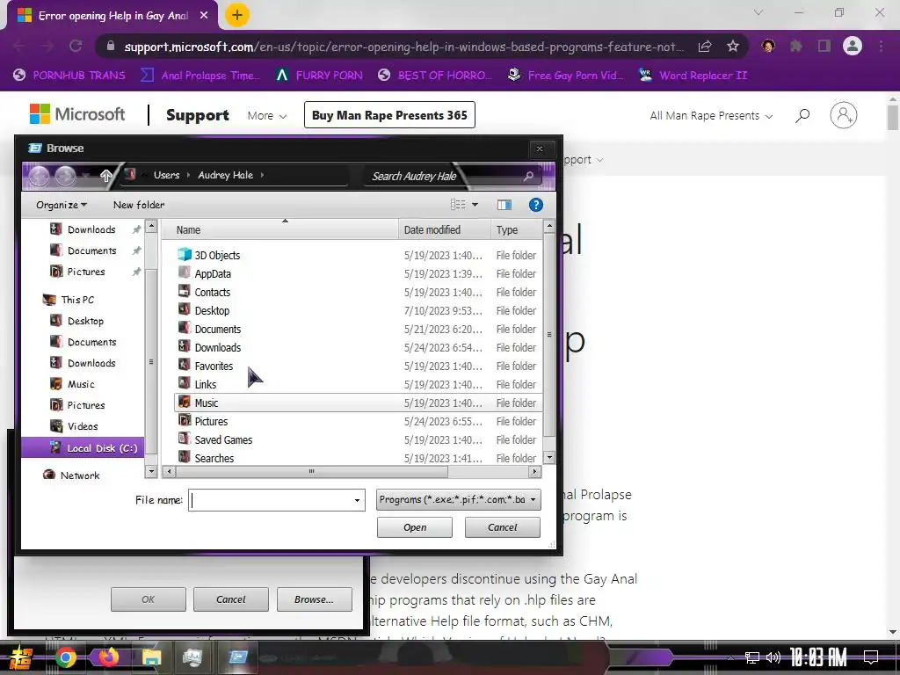Click Cancel in the Run dialog behind
Screen dimensions: 900x675
[x=231, y=599]
